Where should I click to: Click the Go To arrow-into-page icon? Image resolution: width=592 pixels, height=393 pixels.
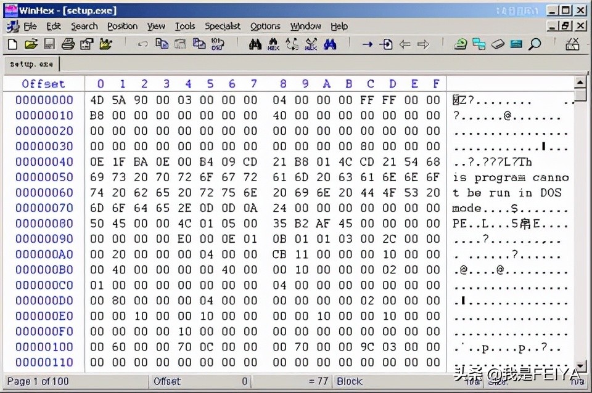386,44
